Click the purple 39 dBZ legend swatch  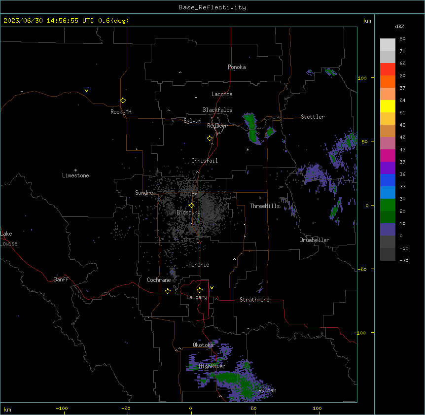tap(388, 168)
